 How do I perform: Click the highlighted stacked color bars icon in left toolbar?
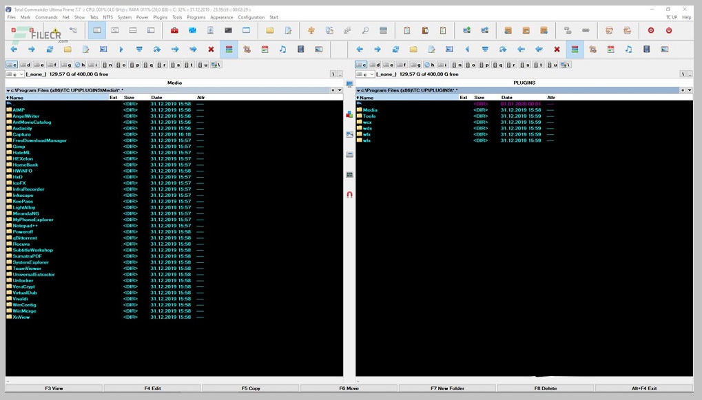(x=229, y=49)
